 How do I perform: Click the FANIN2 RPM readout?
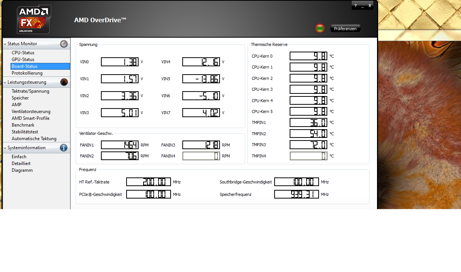point(120,156)
